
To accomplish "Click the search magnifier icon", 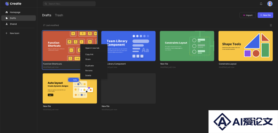I will click(x=46, y=4).
